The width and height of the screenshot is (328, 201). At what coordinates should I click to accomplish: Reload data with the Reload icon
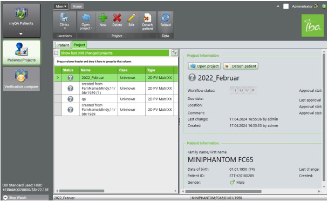point(166,20)
